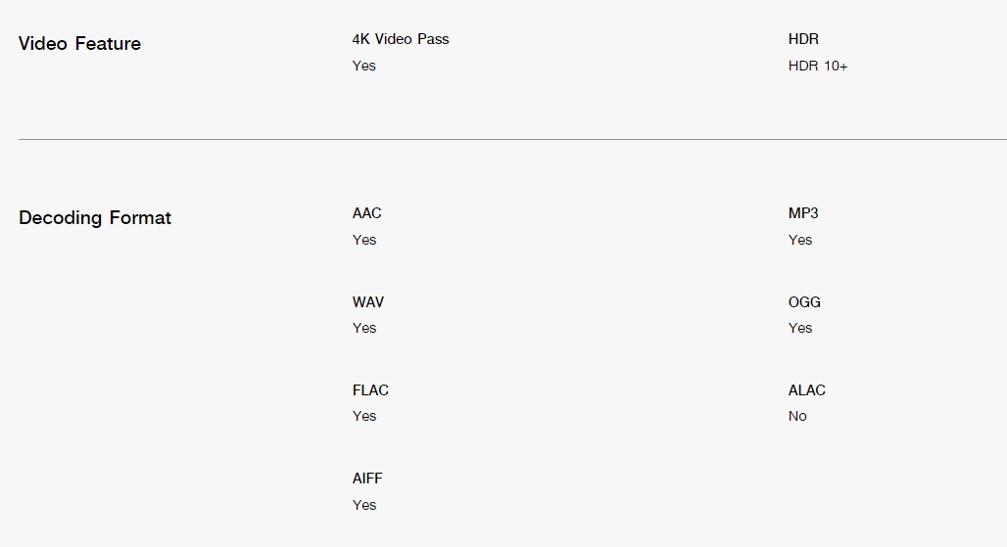Select the OGG format label
Image resolution: width=1007 pixels, height=547 pixels.
tap(804, 302)
